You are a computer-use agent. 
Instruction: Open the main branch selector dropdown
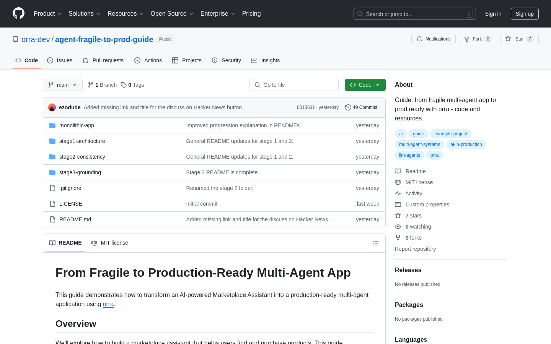click(x=63, y=85)
